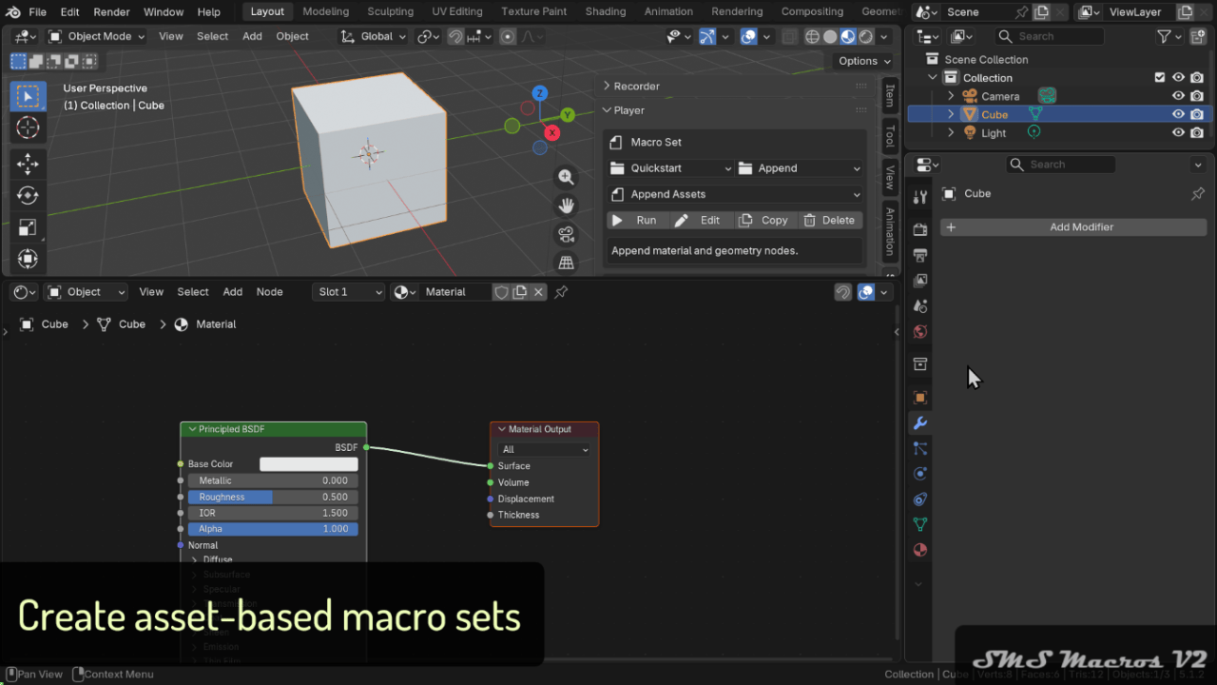
Task: Switch to the Modeling workspace tab
Action: coord(325,11)
